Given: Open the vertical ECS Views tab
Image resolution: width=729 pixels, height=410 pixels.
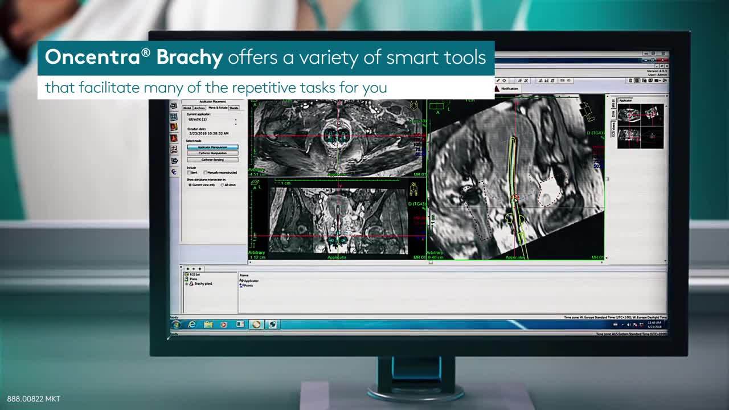Looking at the screenshot, I should (613, 129).
